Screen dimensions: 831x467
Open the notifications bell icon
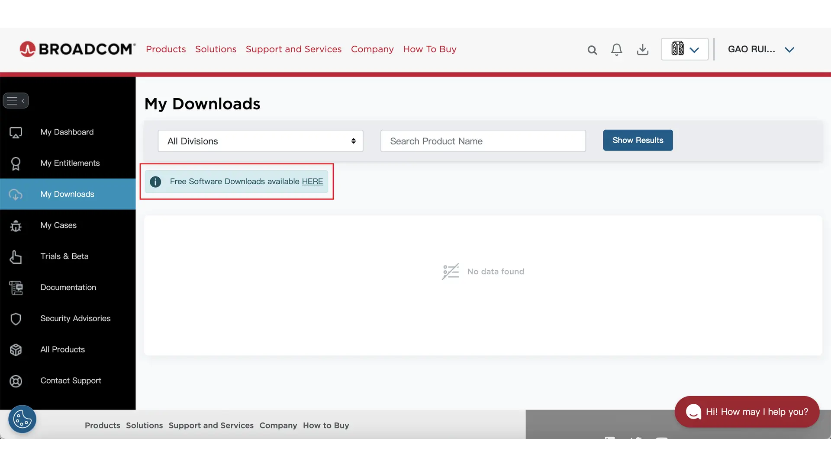pyautogui.click(x=617, y=50)
